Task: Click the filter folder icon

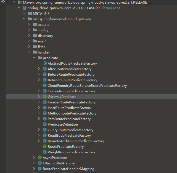Action: (35, 47)
